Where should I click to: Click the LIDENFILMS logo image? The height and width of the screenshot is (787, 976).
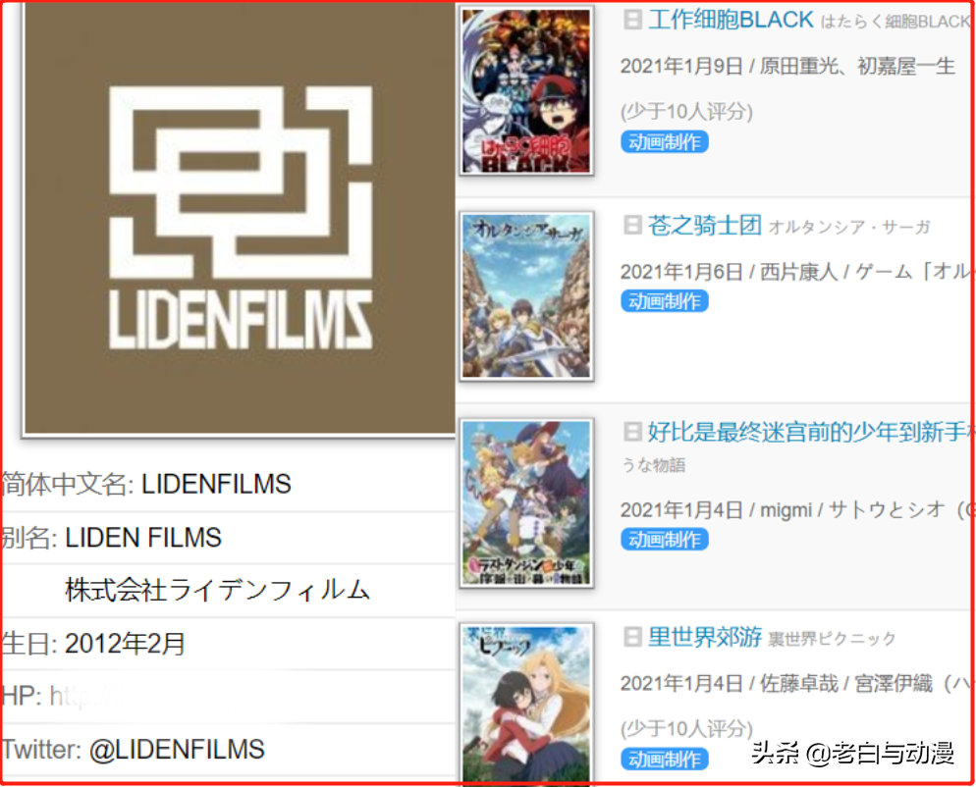tap(240, 218)
